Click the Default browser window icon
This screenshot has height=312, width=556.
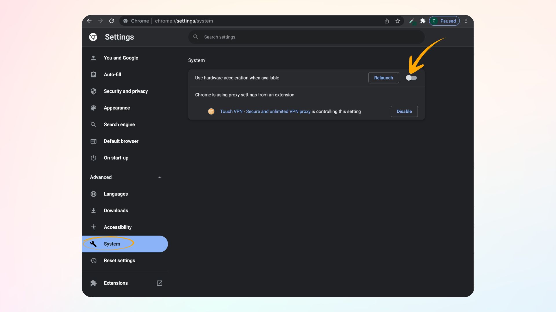click(93, 141)
